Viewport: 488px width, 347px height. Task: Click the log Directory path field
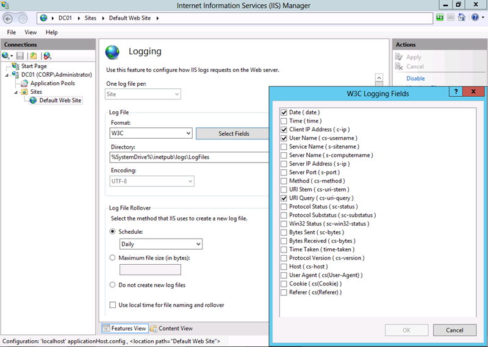pos(189,157)
